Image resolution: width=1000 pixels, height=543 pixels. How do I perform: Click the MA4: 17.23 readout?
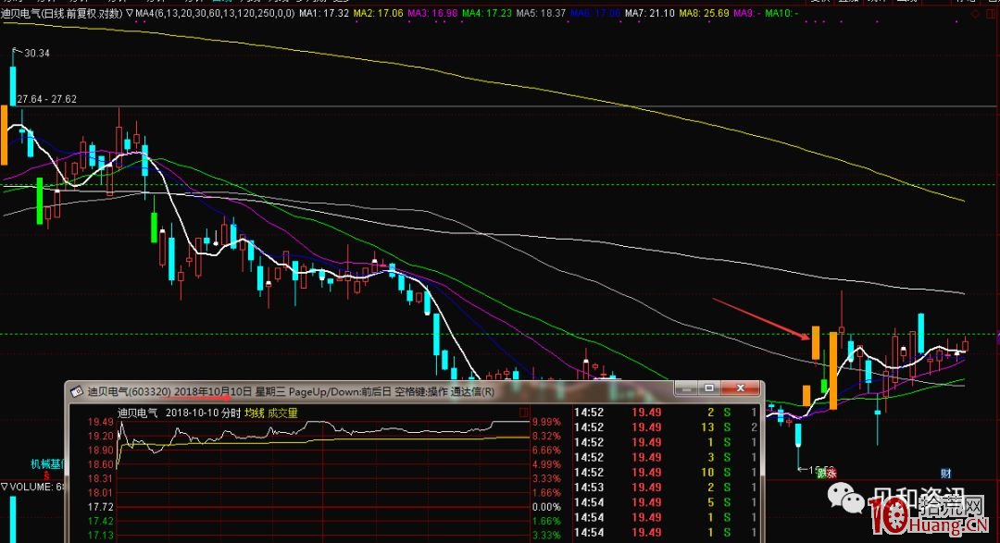point(487,13)
